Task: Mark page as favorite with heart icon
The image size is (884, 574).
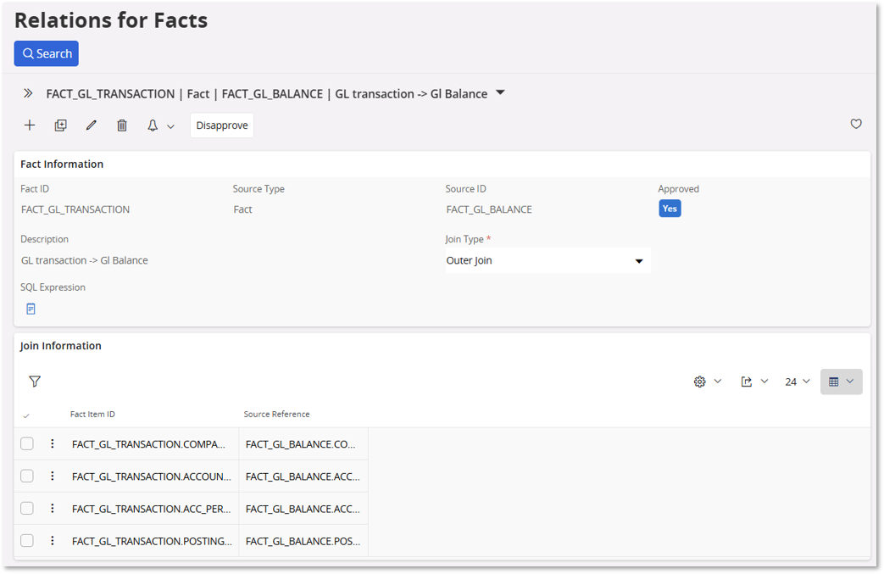Action: coord(856,124)
